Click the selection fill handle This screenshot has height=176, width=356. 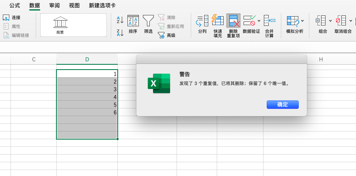(x=117, y=139)
